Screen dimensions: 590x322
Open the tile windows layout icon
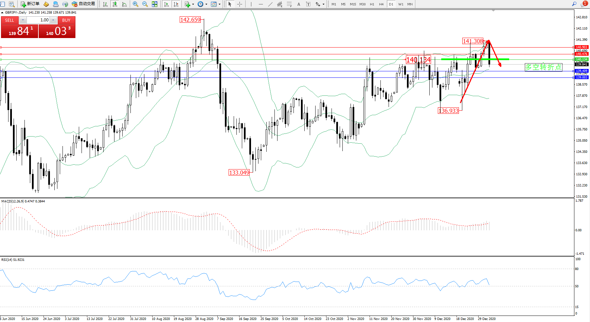coord(155,4)
